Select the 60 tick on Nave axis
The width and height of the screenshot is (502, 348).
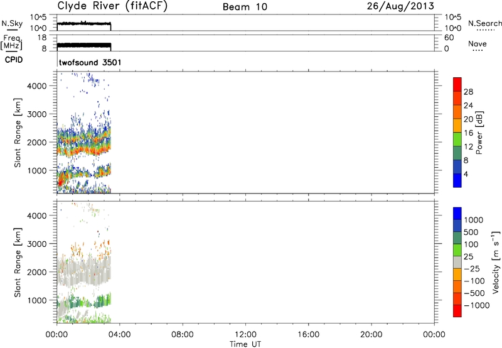449,38
